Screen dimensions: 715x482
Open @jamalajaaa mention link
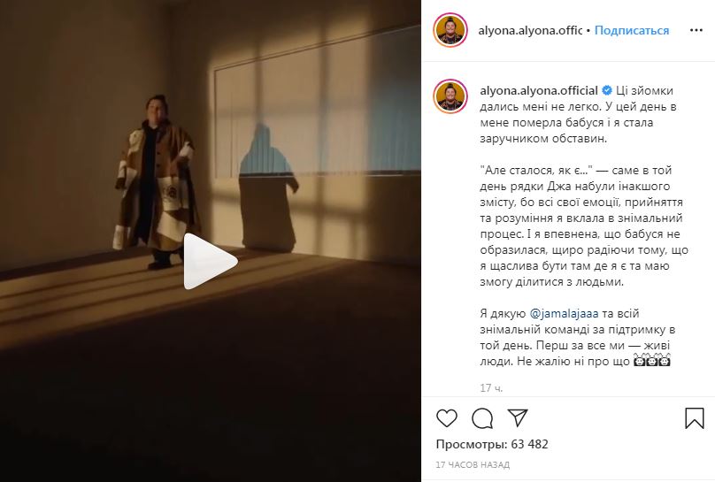tap(564, 313)
